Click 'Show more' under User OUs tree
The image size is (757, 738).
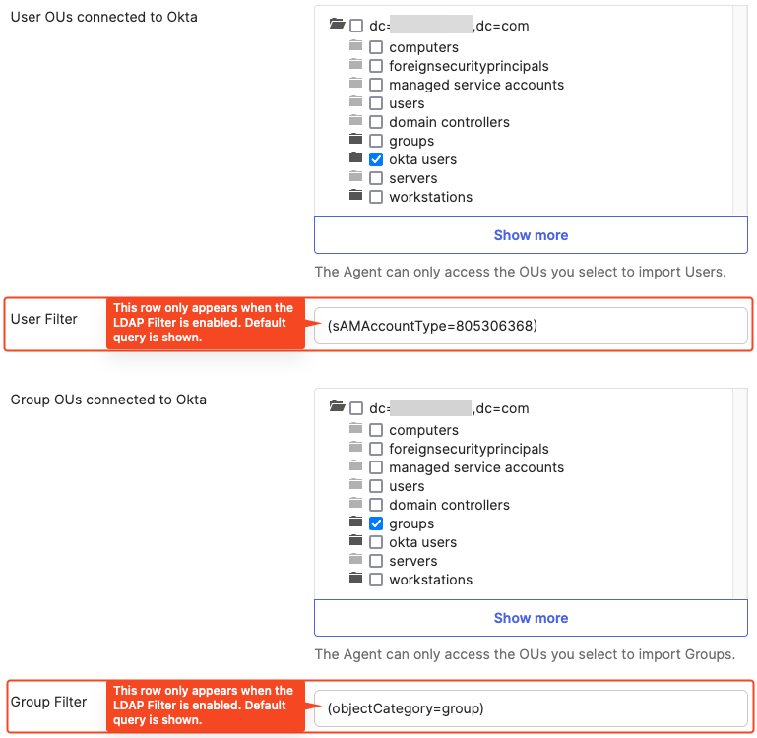pos(531,235)
